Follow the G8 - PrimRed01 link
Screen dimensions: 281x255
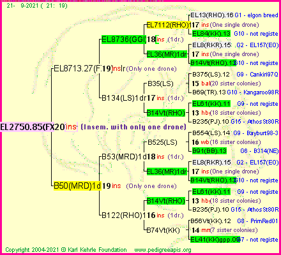[257, 221]
